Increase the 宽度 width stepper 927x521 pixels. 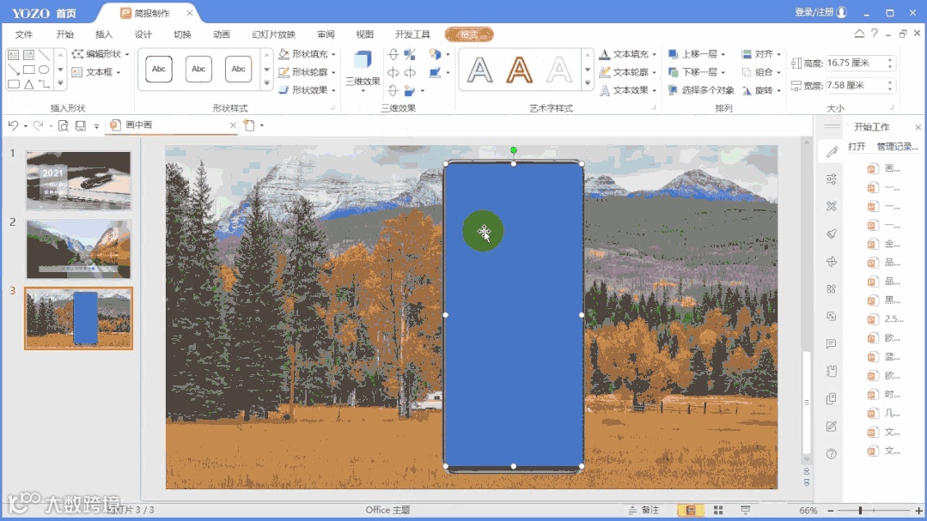click(890, 82)
